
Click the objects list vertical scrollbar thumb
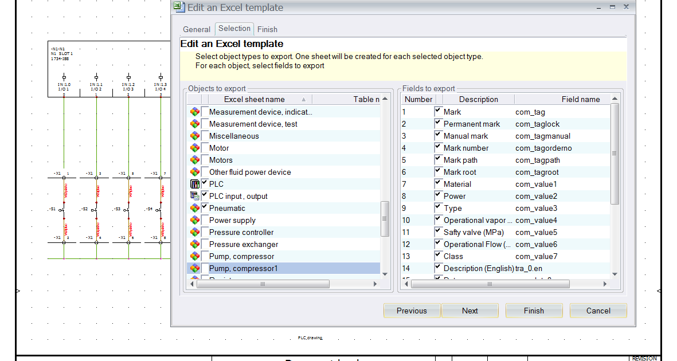385,218
